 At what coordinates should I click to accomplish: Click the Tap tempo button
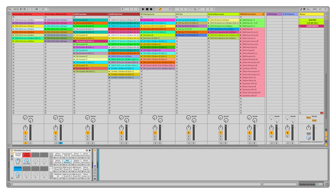[x=9, y=9]
